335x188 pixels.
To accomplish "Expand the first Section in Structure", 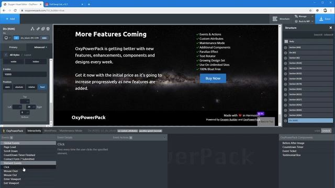I will point(285,48).
